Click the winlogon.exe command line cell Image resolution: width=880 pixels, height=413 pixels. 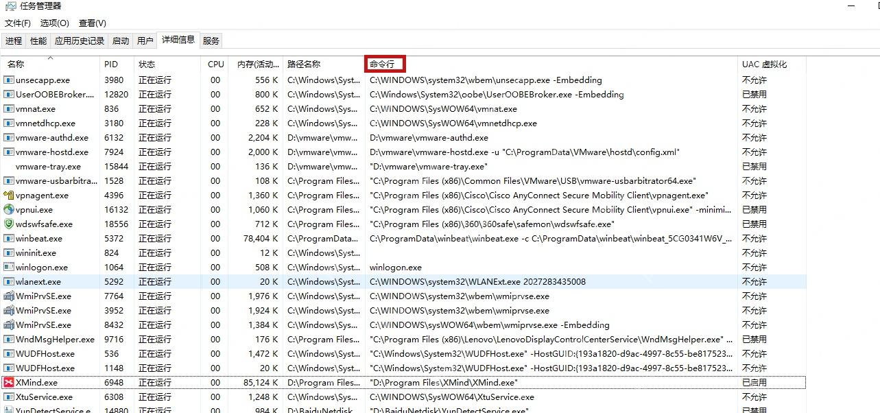pyautogui.click(x=396, y=268)
